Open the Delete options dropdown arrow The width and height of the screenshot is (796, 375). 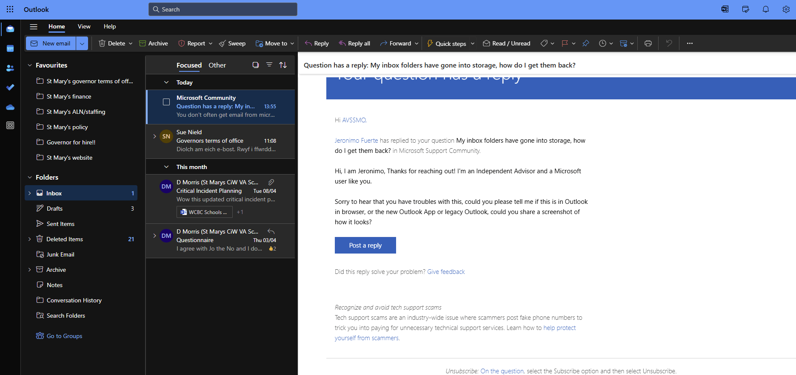click(x=131, y=43)
